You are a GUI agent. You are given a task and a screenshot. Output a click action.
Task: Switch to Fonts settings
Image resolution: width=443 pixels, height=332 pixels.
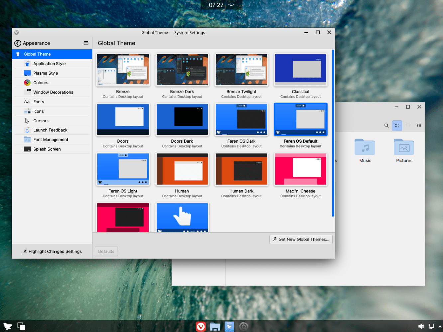click(39, 102)
